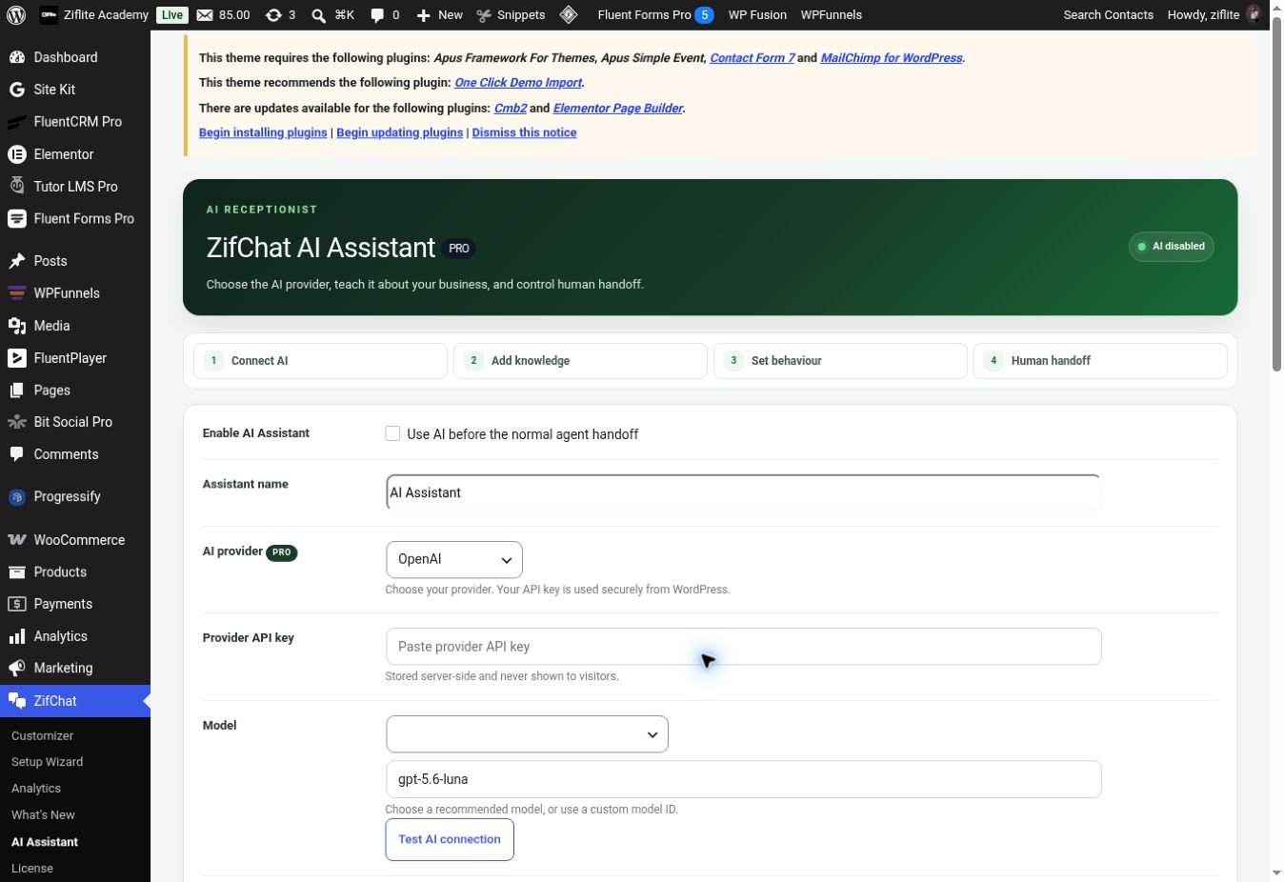The width and height of the screenshot is (1284, 882).
Task: Open the One Click Demo Import link
Action: click(518, 83)
